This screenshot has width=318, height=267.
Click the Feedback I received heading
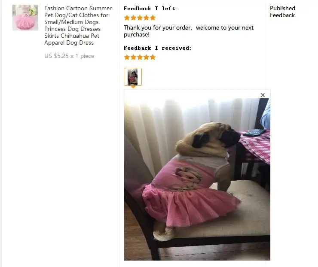click(x=157, y=48)
